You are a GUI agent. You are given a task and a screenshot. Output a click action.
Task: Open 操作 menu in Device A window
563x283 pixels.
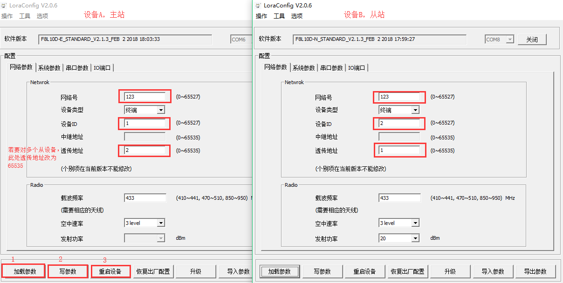(x=7, y=16)
